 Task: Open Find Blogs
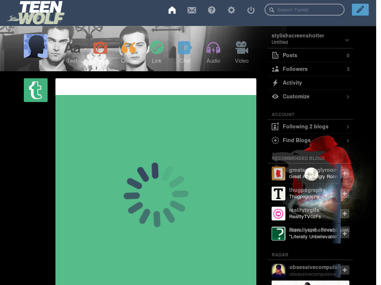310,140
